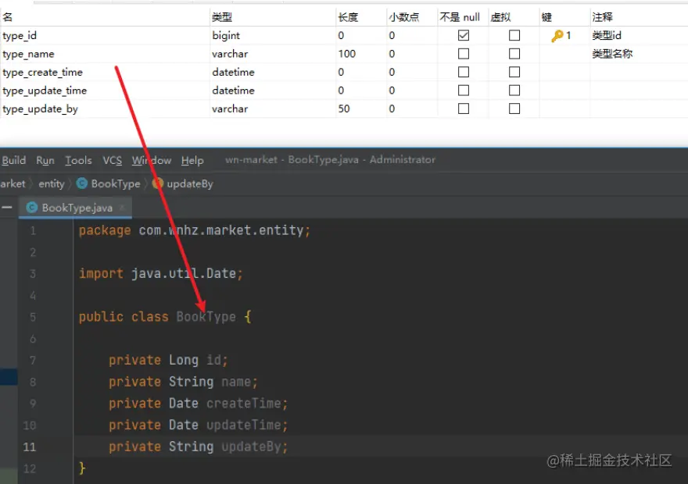Click the 注释 column header

639,17
